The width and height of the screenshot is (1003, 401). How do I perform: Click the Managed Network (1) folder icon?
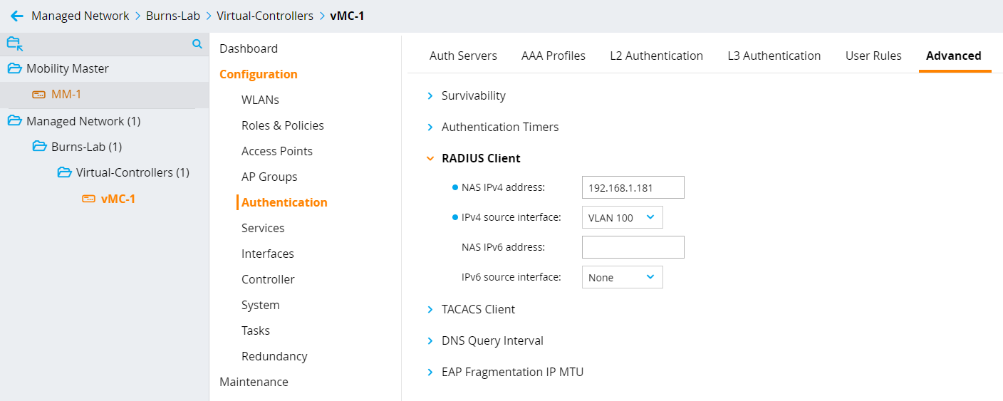point(14,121)
